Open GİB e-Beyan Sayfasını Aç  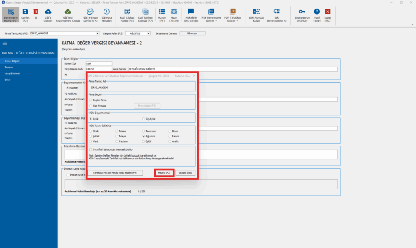click(91, 15)
